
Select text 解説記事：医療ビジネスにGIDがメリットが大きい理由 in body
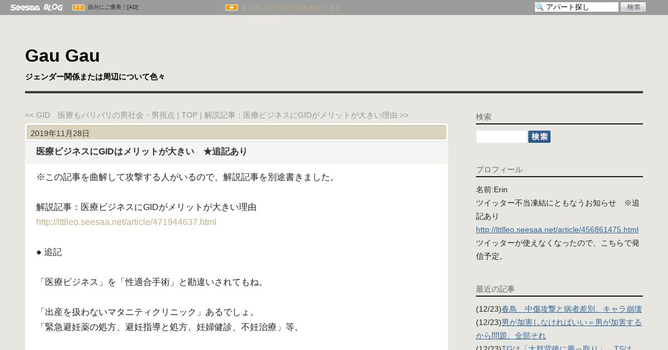(146, 207)
